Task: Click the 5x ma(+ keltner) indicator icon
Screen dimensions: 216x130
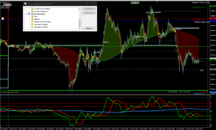Action: (x=32, y=12)
